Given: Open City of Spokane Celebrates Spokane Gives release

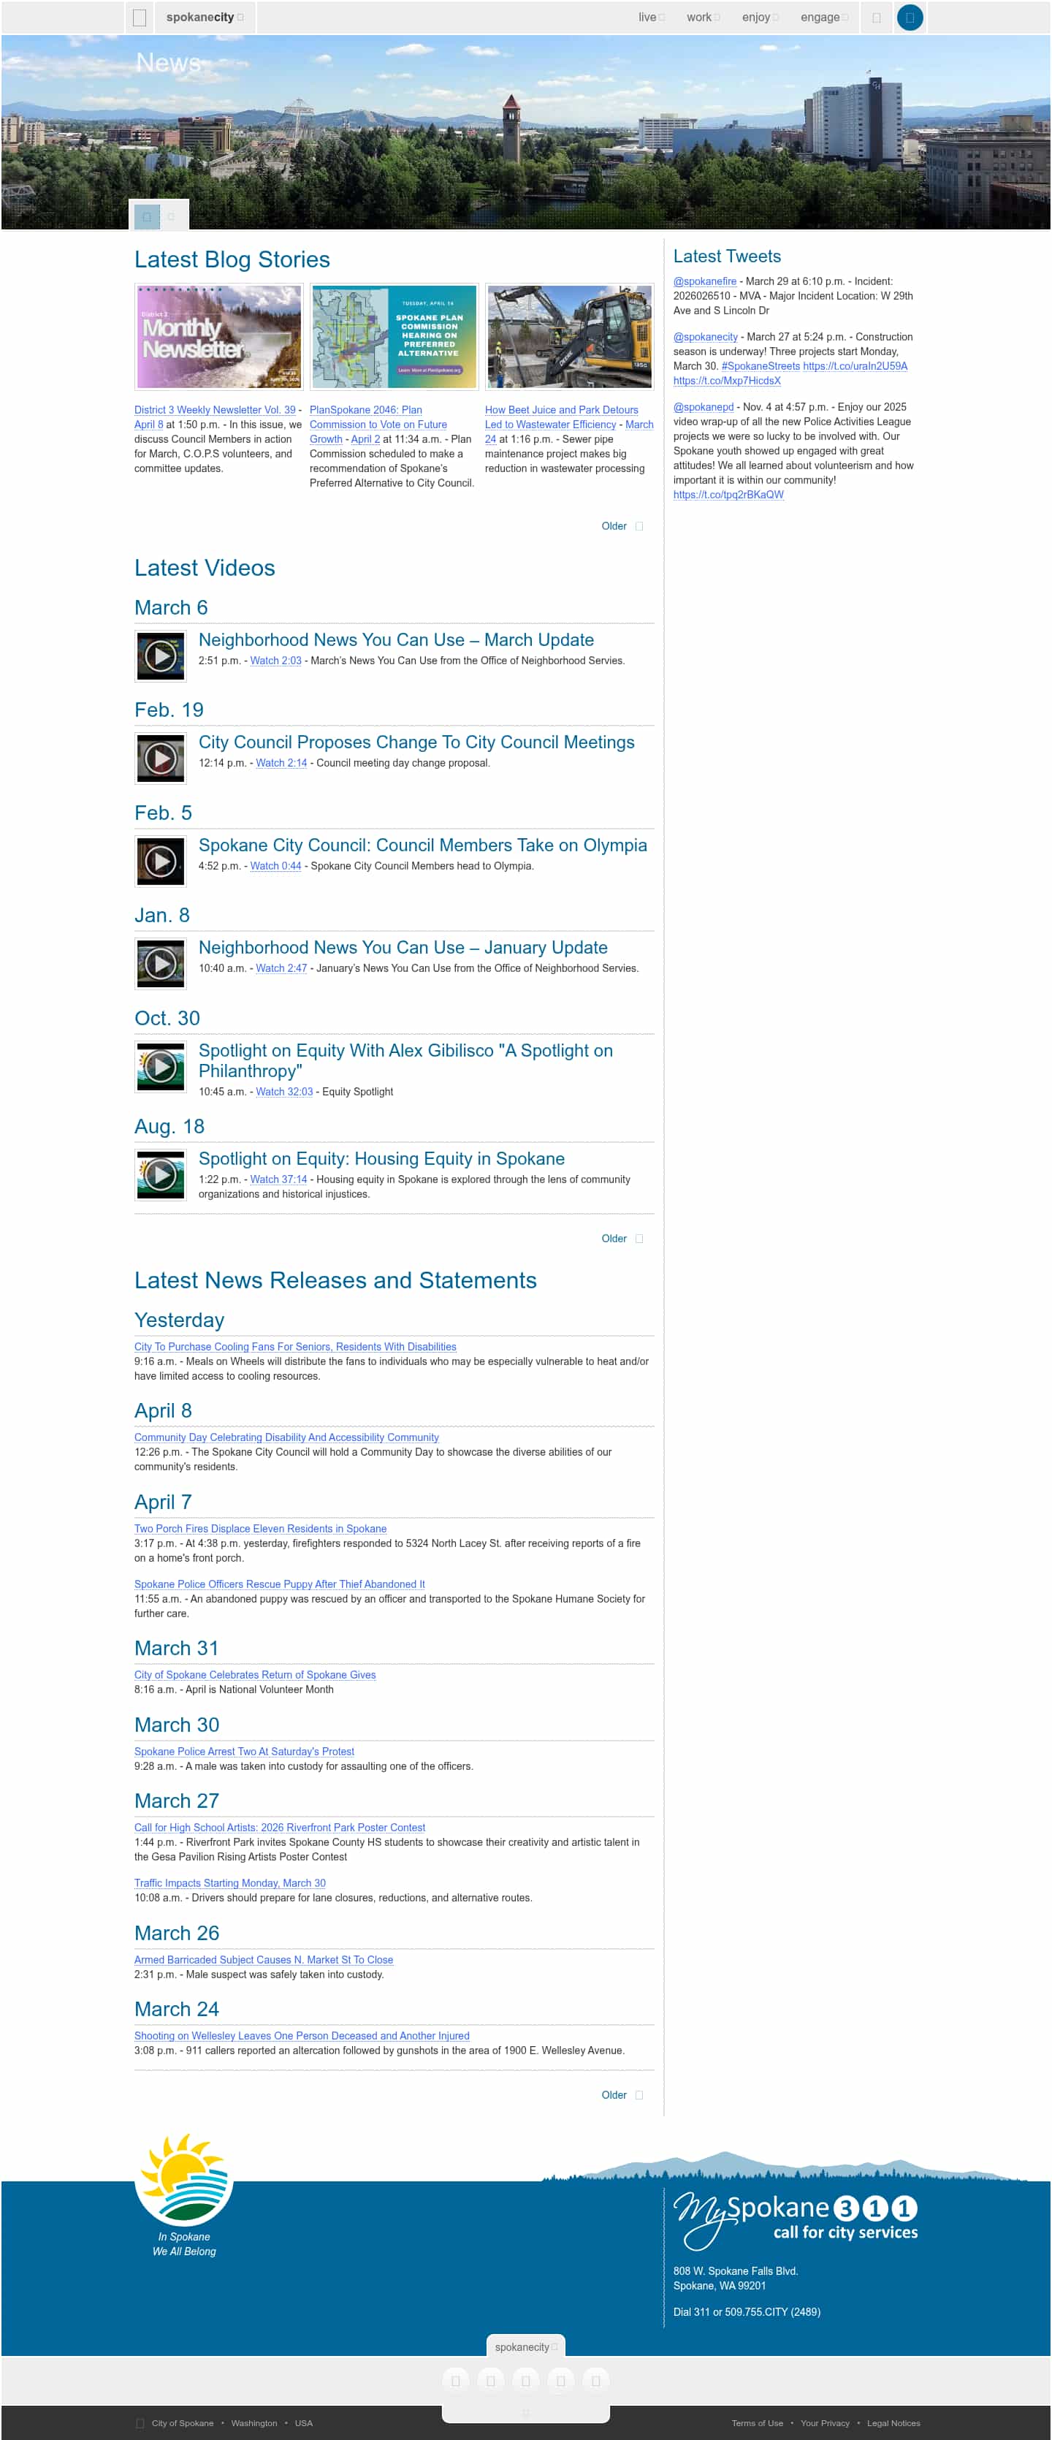Looking at the screenshot, I should (x=255, y=1675).
